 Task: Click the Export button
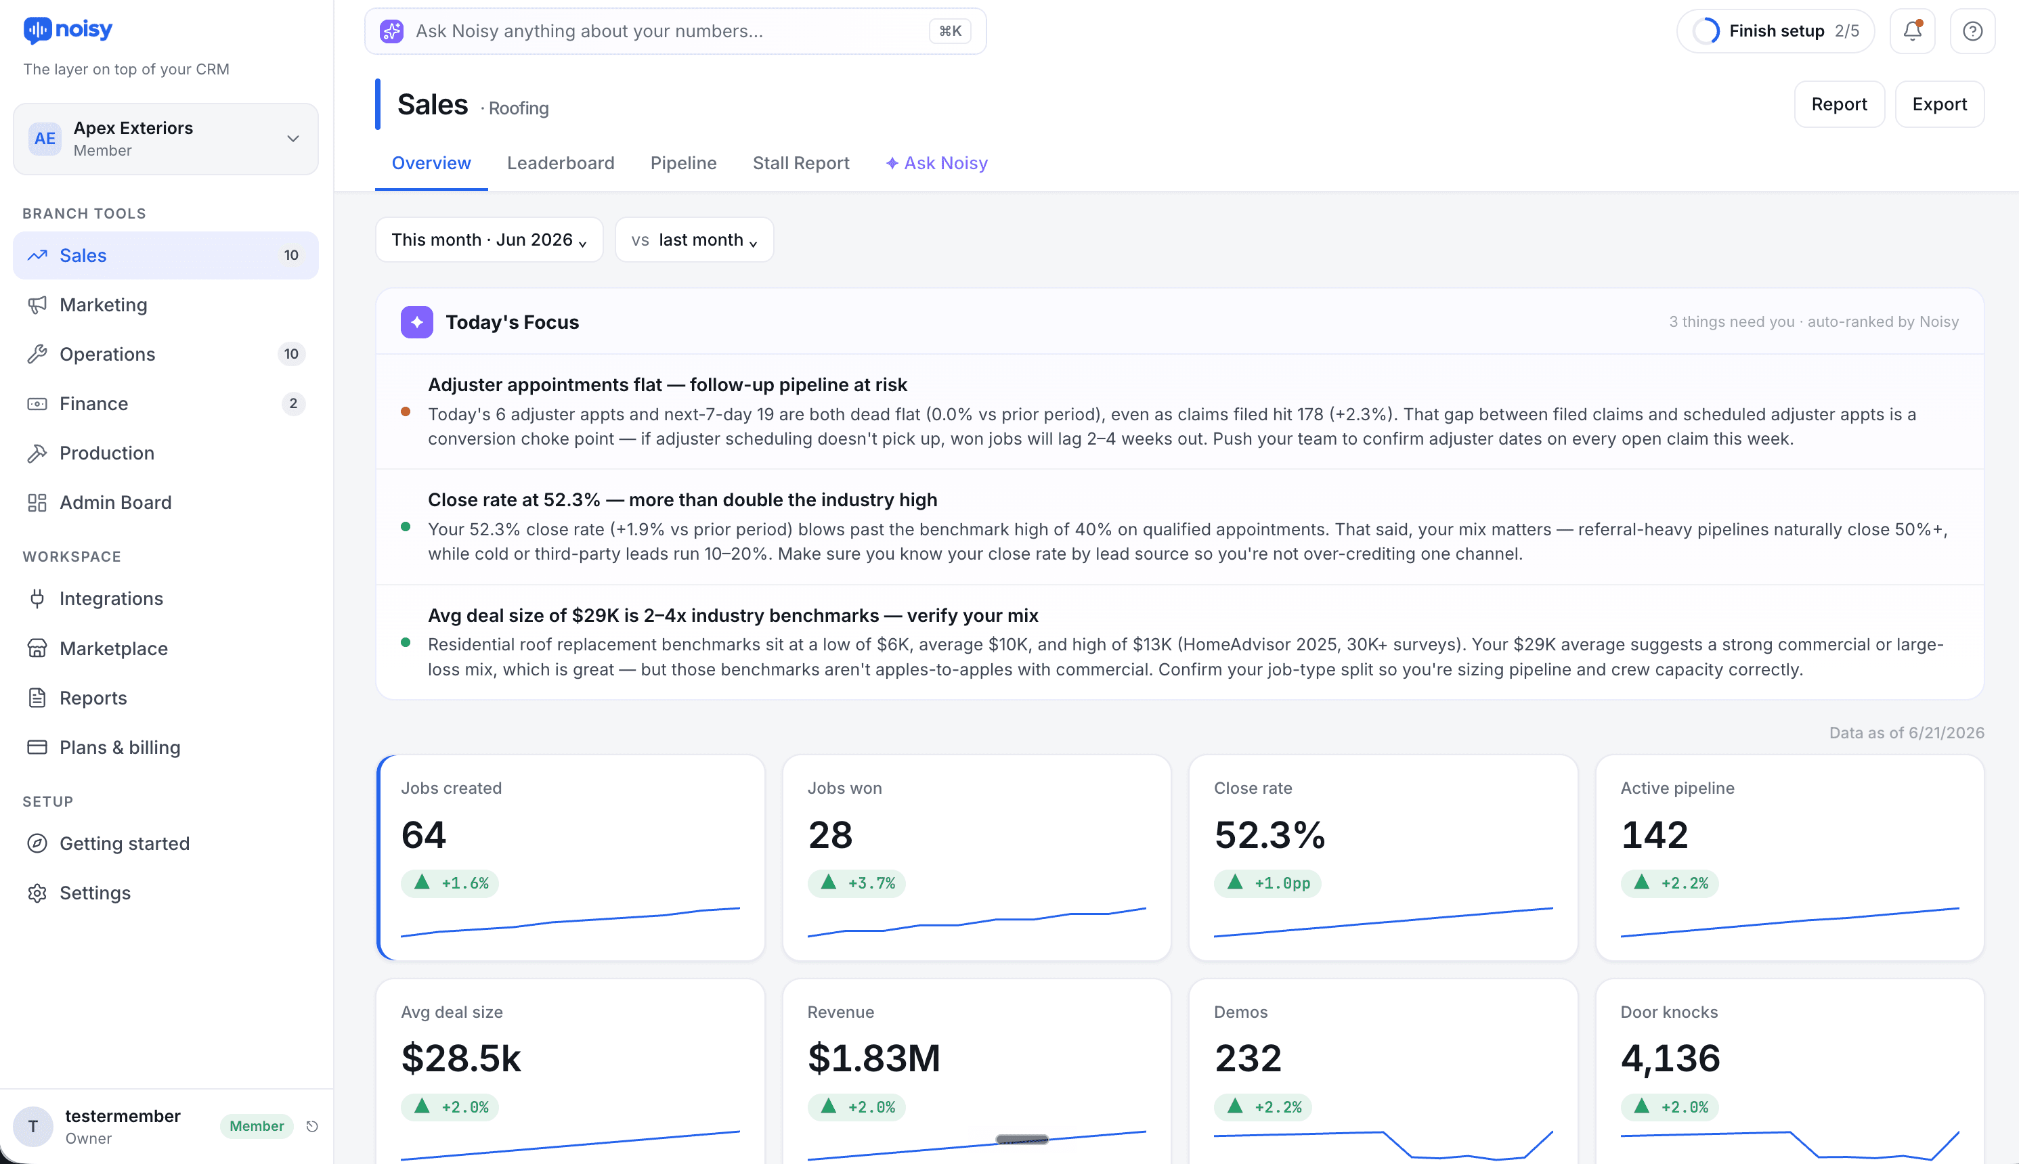click(1939, 104)
